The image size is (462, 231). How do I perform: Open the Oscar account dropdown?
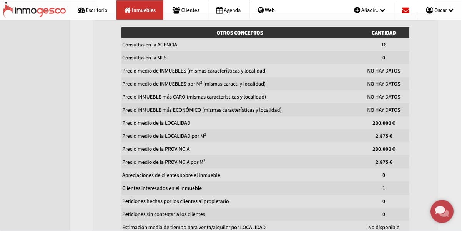tap(440, 10)
